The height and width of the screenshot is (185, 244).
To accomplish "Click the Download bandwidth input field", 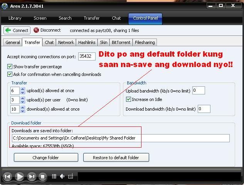I will pyautogui.click(x=204, y=109).
